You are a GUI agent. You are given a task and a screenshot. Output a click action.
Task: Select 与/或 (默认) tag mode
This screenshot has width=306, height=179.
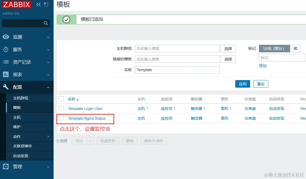275,49
